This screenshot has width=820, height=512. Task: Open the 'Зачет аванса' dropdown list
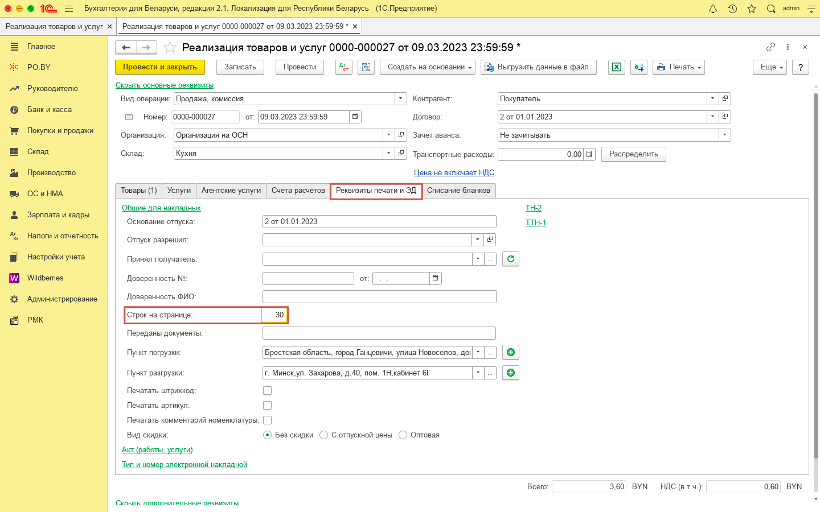724,135
